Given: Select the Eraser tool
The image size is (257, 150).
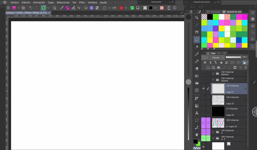Looking at the screenshot, I should (x=197, y=69).
